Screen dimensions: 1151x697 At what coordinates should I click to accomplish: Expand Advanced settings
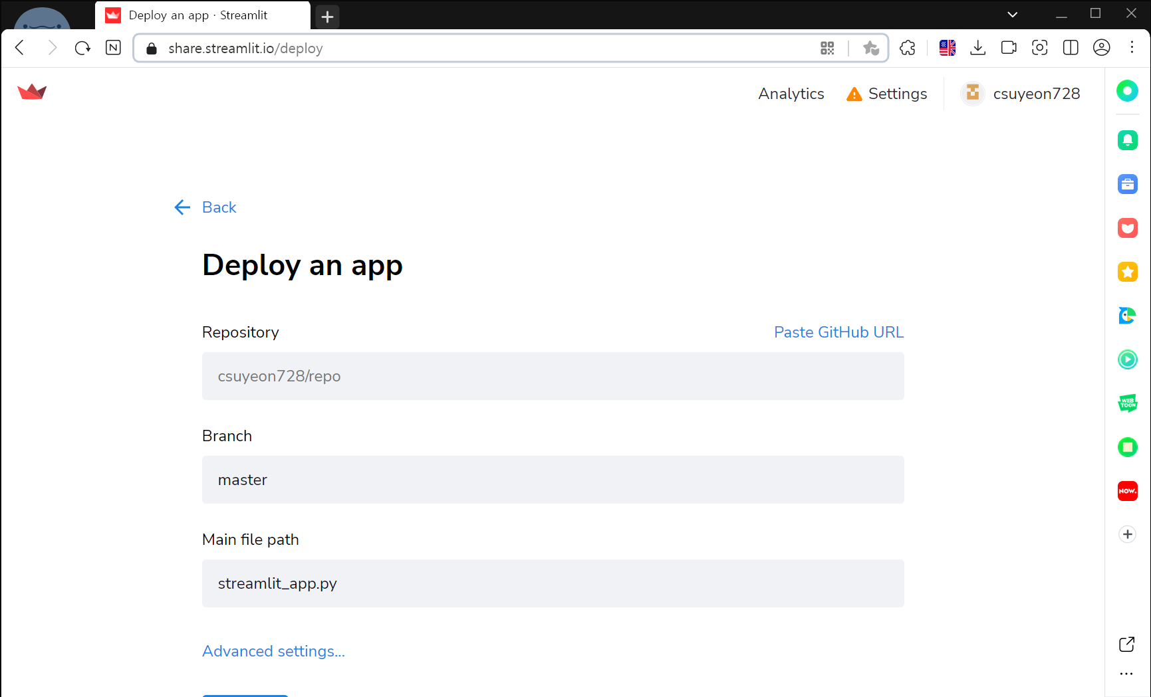273,651
